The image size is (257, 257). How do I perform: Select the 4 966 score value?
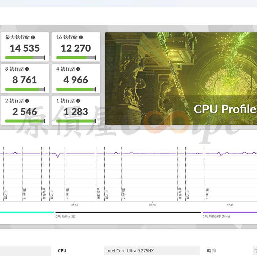point(76,80)
